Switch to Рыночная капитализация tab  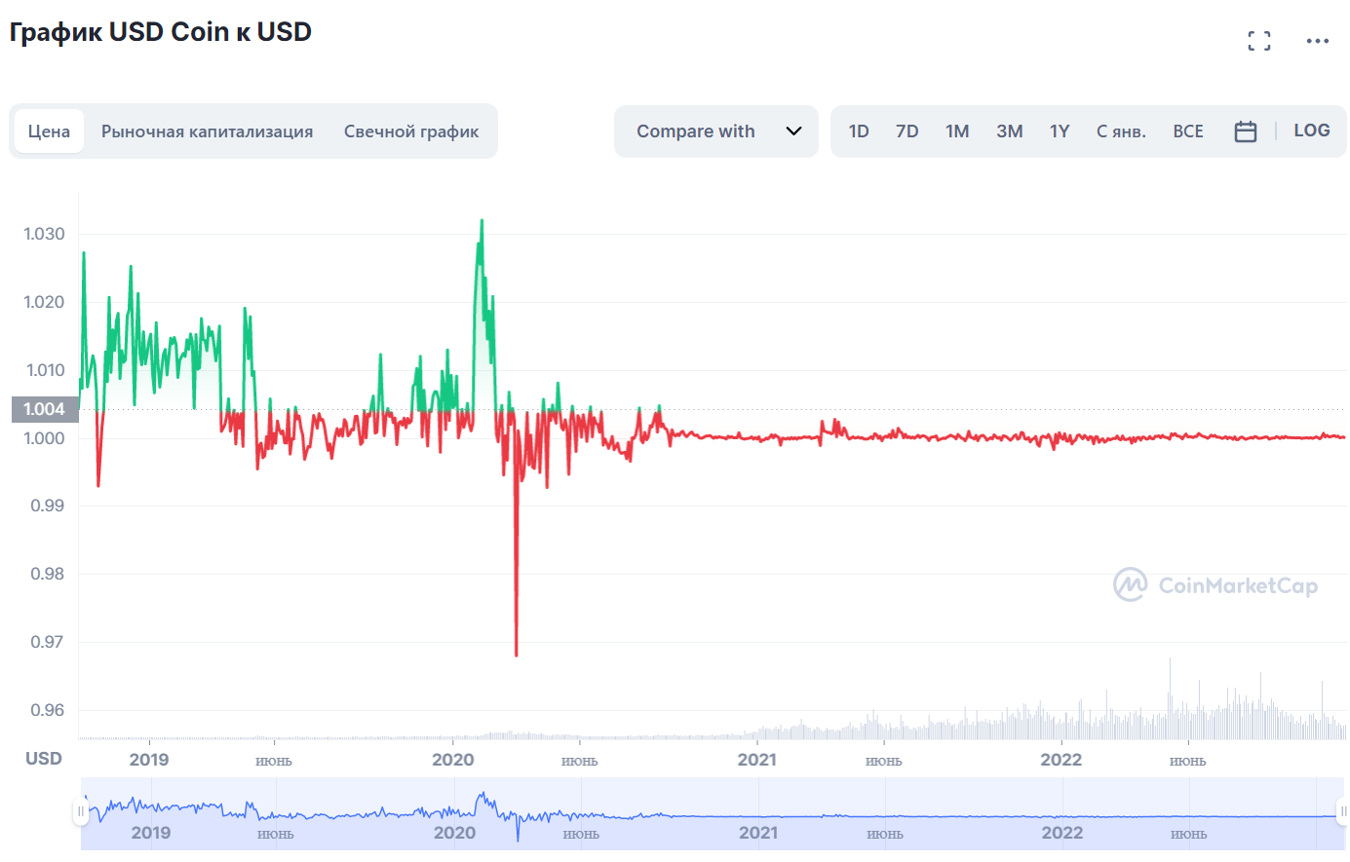point(208,131)
